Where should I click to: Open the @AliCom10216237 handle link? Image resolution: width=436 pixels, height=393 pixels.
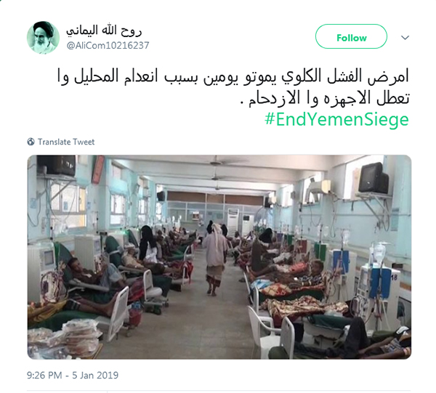point(108,45)
